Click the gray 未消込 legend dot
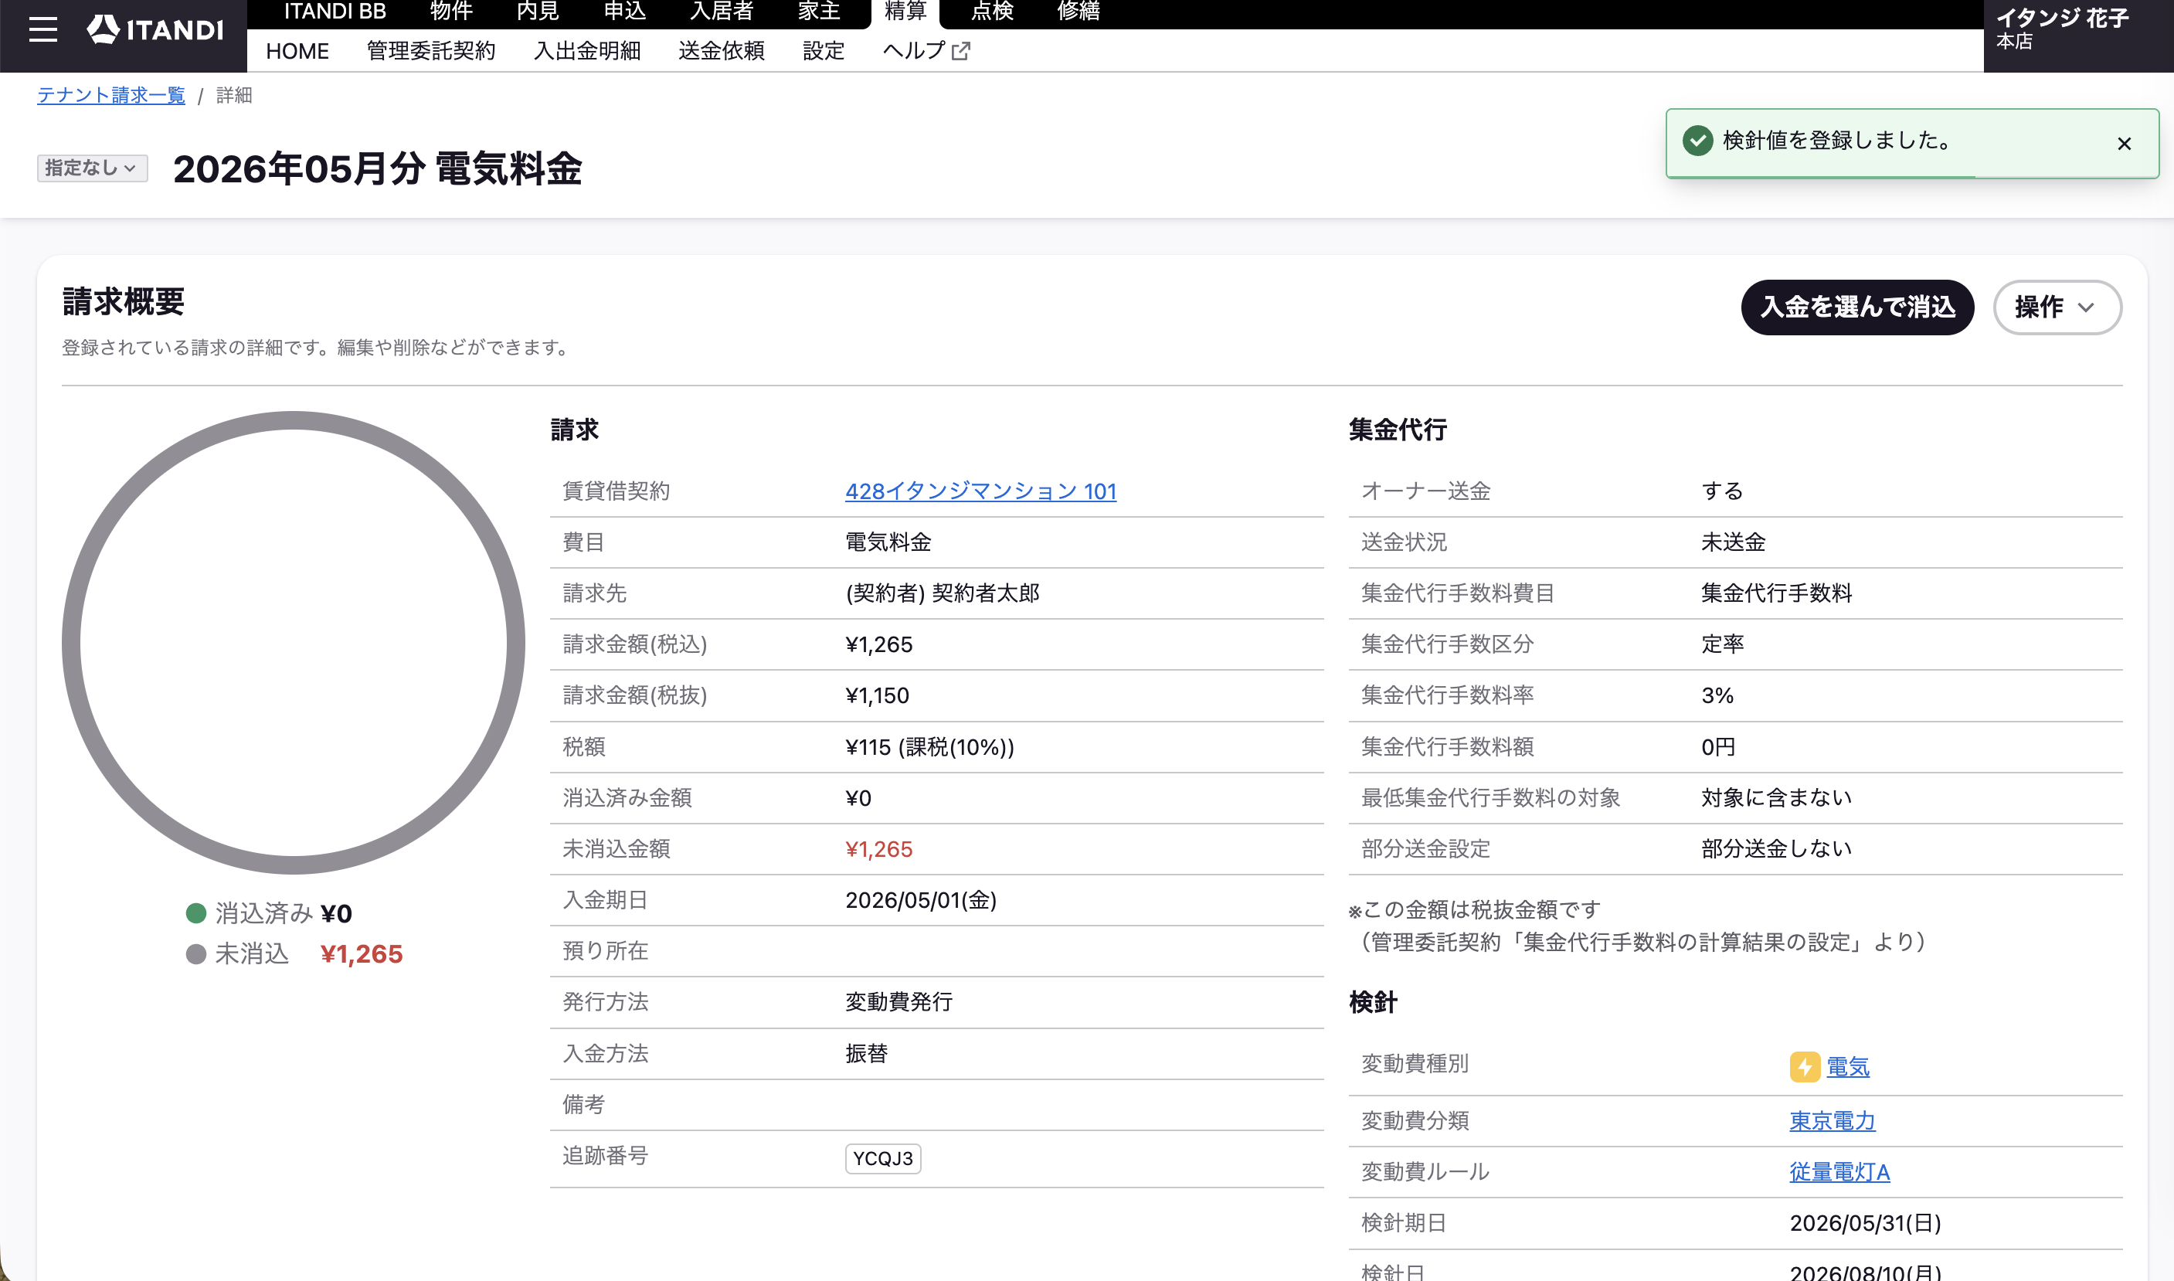Image resolution: width=2174 pixels, height=1281 pixels. pyautogui.click(x=196, y=954)
